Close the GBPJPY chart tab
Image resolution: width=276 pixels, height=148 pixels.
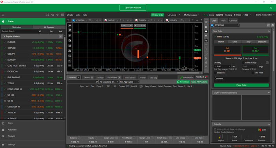[131, 20]
